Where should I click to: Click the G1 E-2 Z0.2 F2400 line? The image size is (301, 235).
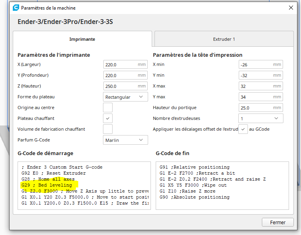212,179
